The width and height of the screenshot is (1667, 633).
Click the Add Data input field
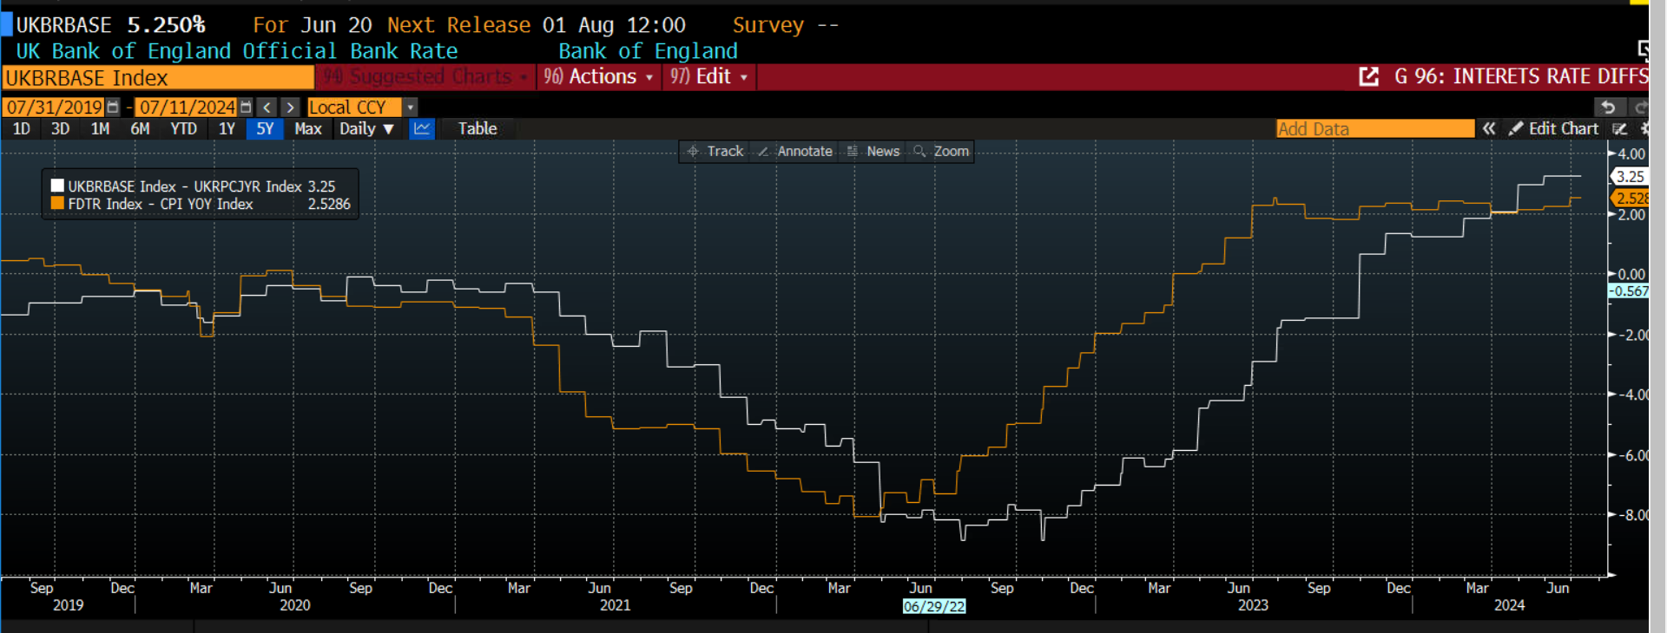tap(1374, 129)
